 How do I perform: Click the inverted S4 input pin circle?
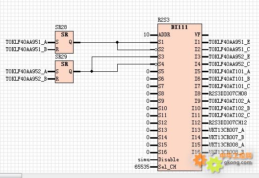(156, 64)
